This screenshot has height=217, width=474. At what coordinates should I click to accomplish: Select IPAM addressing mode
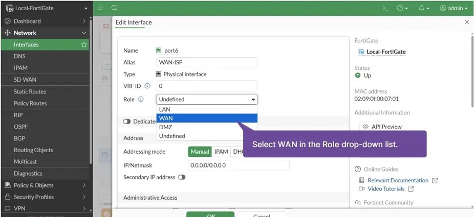pyautogui.click(x=221, y=152)
